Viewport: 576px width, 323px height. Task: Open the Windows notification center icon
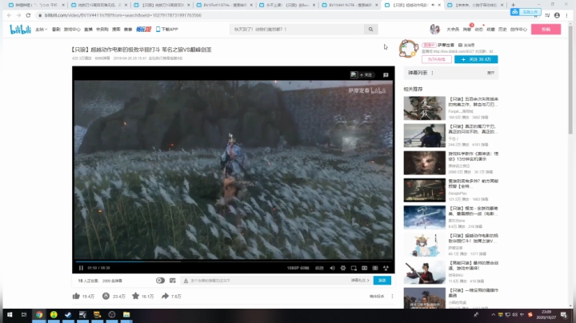tap(564, 314)
